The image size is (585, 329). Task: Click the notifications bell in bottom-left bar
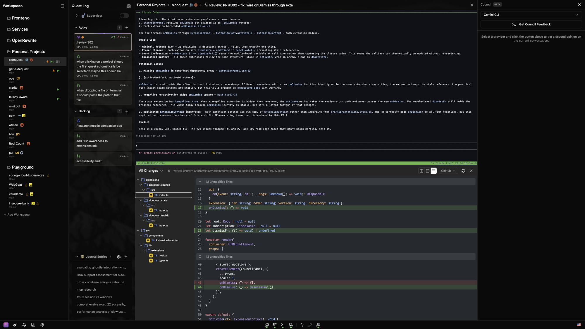[24, 325]
